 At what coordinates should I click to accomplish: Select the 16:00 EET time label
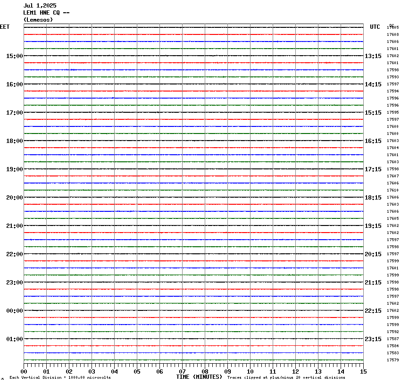click(15, 84)
